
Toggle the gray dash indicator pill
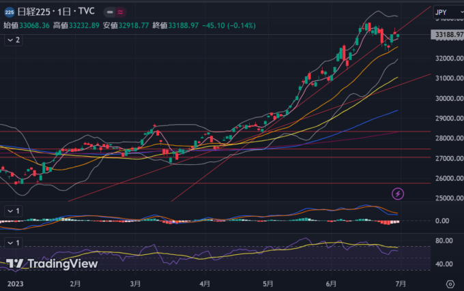click(111, 12)
